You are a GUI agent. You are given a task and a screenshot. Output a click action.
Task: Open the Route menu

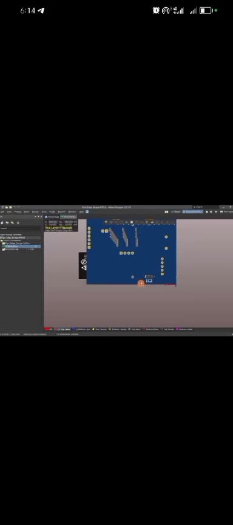pos(52,211)
